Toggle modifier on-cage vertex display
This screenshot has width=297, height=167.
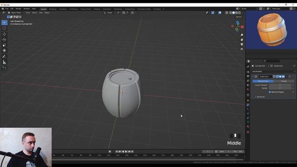tap(274, 77)
